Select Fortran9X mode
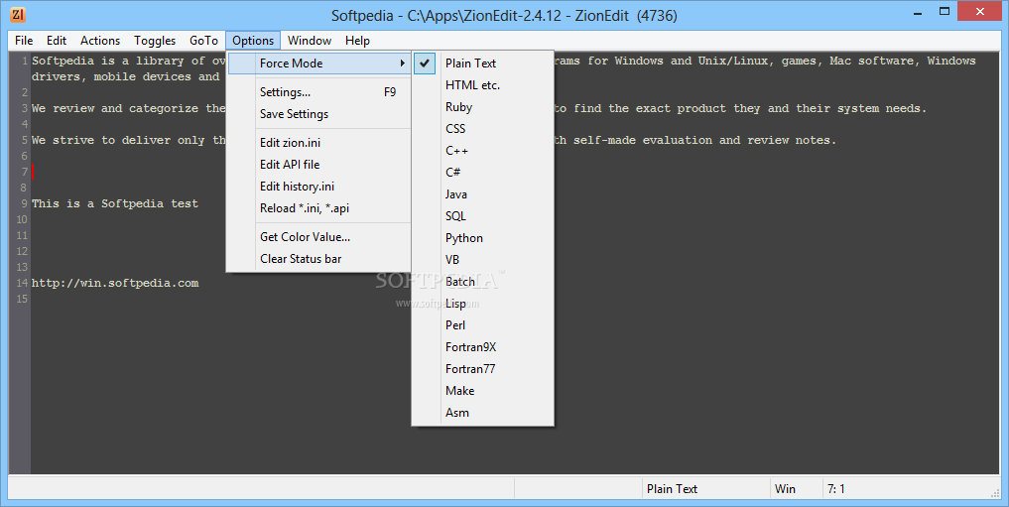 (482, 347)
